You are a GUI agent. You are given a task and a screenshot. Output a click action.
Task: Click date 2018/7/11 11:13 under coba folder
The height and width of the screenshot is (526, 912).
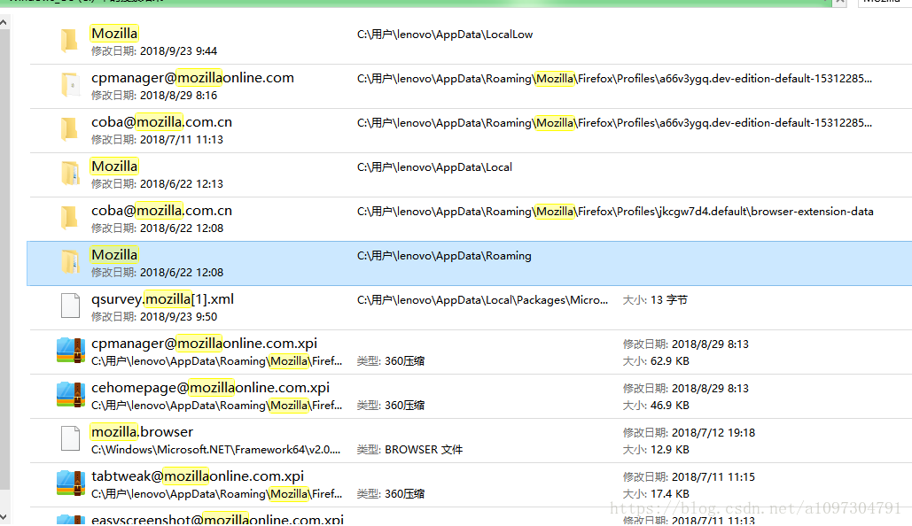[182, 140]
